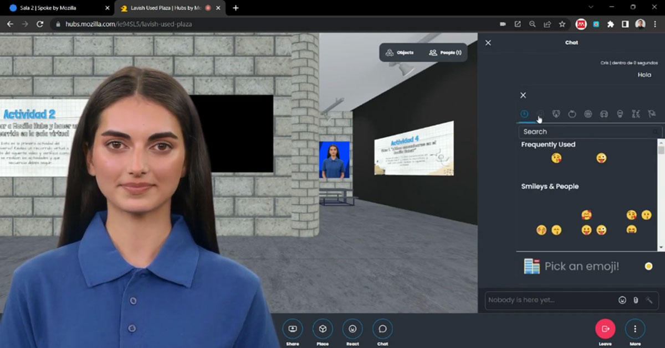This screenshot has width=665, height=348.
Task: Bookmark this page with the star
Action: tap(562, 24)
